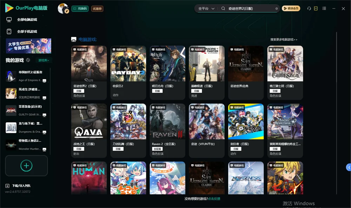The image size is (351, 208).
Task: Click the blue side panel arrow
Action: pyautogui.click(x=349, y=167)
